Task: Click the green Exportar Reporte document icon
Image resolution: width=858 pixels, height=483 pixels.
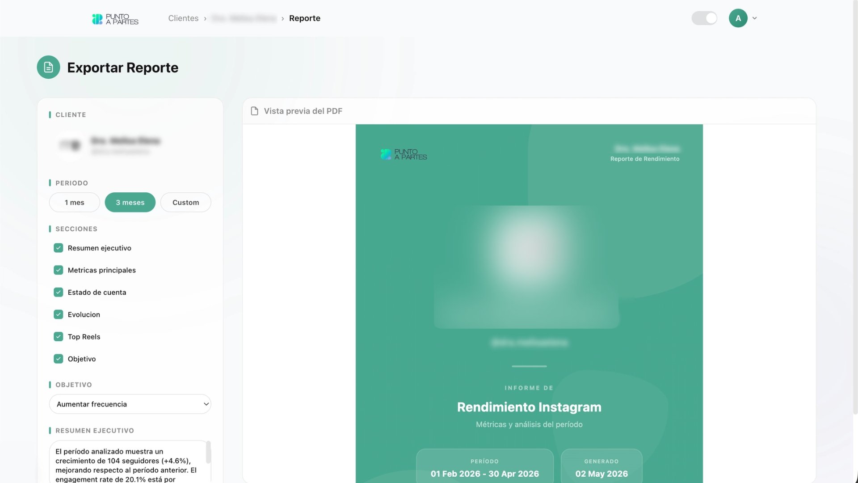Action: (x=48, y=67)
